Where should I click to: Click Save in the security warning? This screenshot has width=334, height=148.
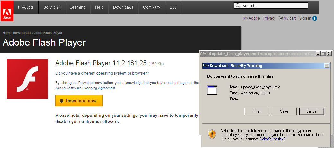click(284, 111)
